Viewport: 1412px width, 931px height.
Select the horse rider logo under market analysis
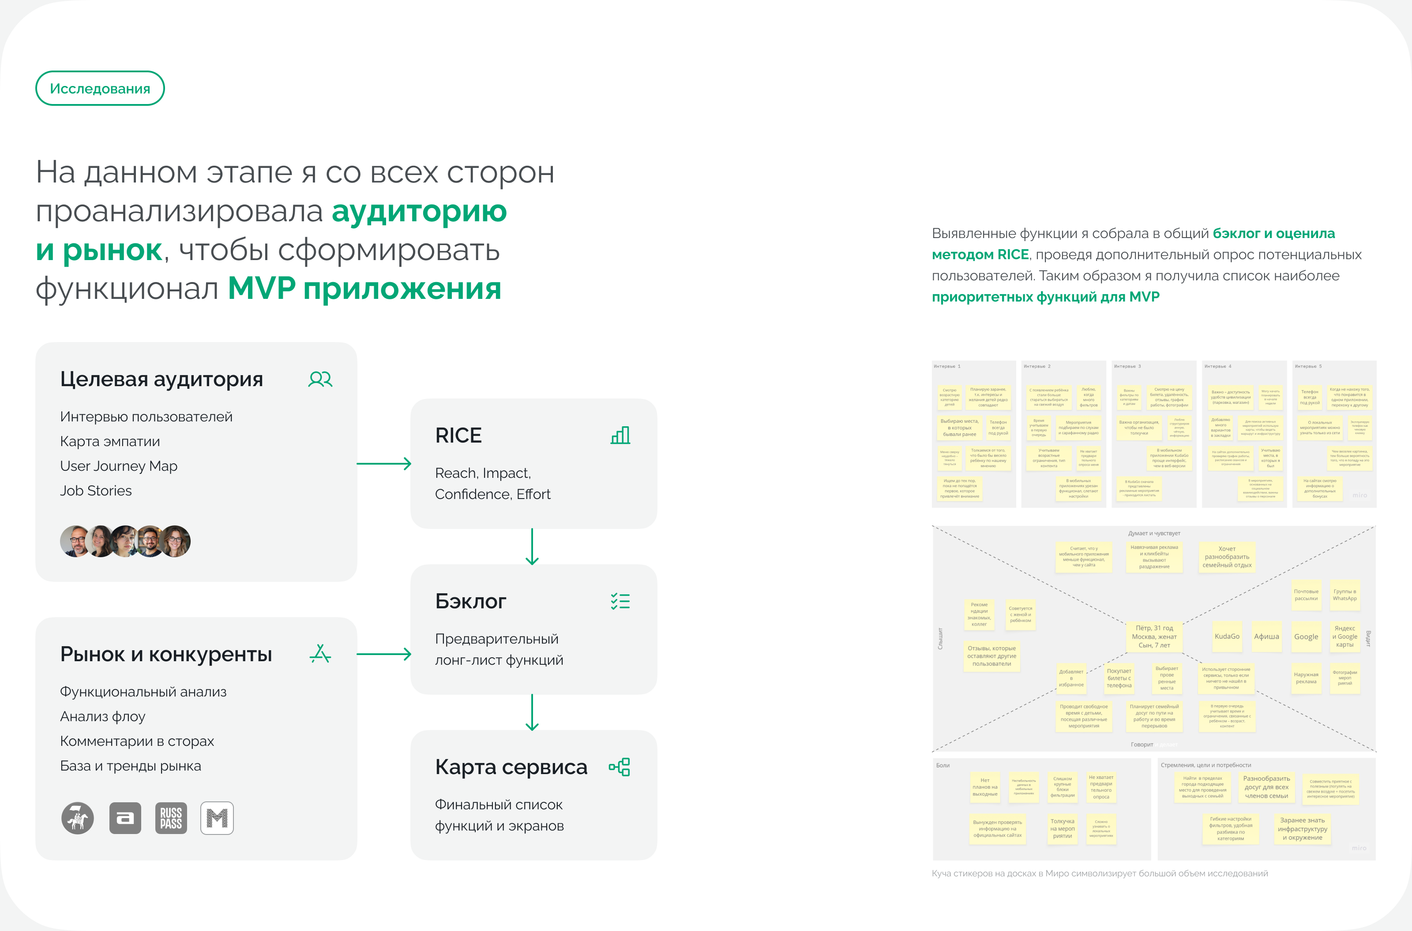click(78, 818)
